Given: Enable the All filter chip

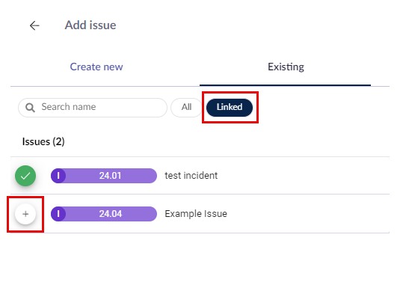Looking at the screenshot, I should [x=186, y=107].
